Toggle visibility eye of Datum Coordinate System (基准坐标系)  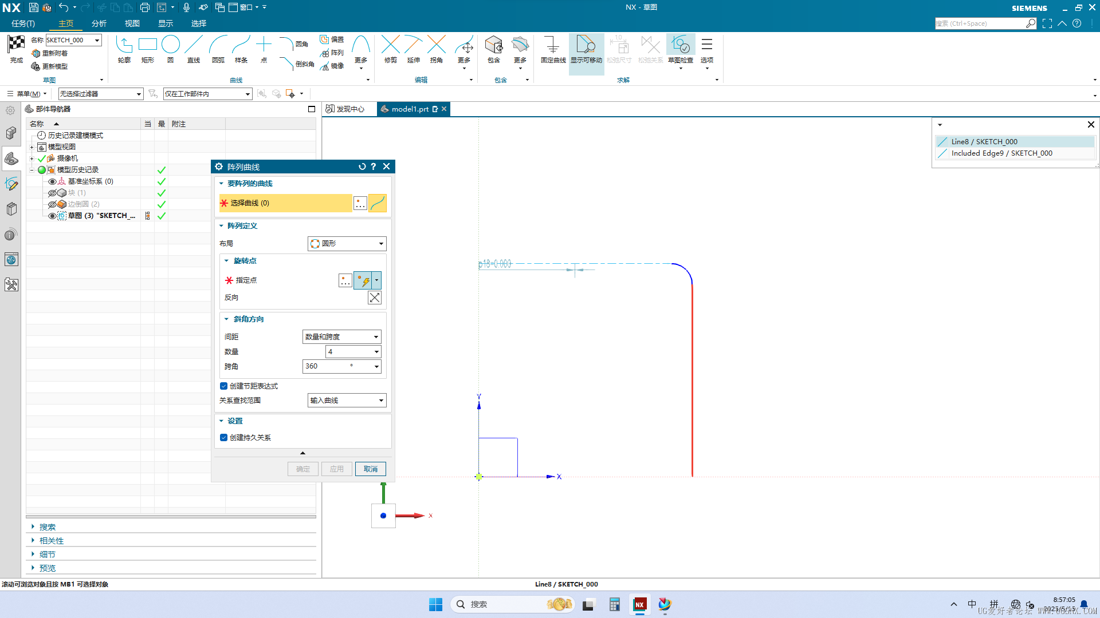coord(52,181)
